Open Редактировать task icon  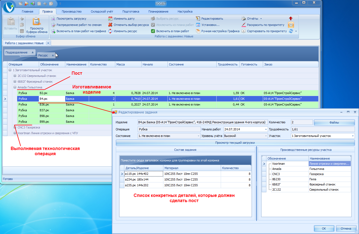tap(198, 19)
